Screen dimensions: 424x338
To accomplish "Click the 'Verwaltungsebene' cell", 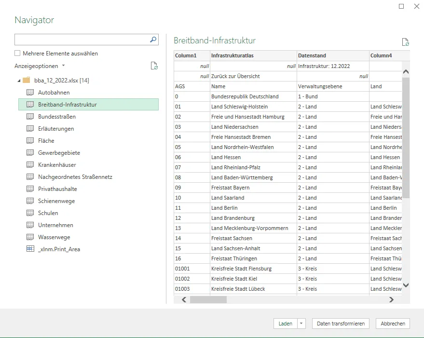I will click(333, 86).
